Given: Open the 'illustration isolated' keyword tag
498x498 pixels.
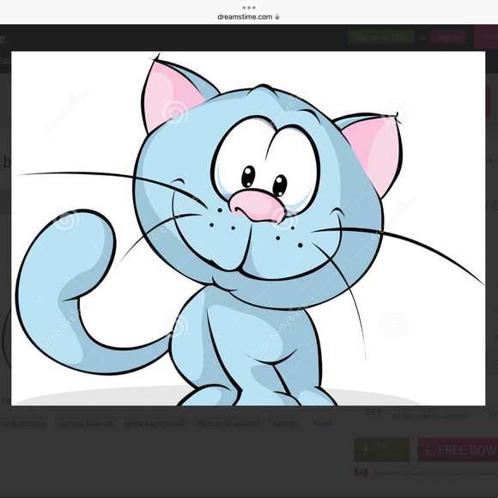Looking at the screenshot, I should click(228, 423).
